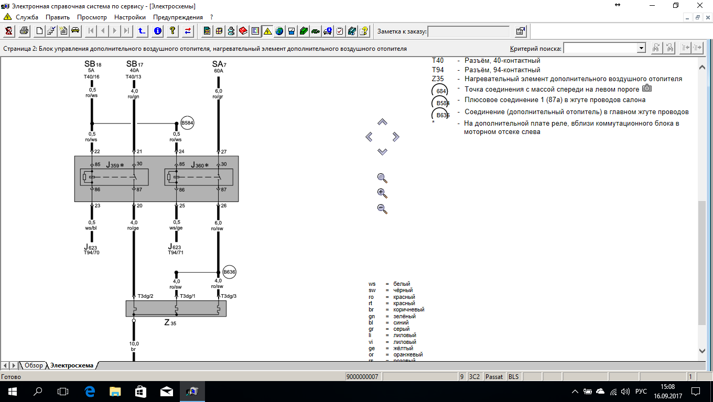Open Microsoft Edge from the taskbar
Viewport: 713px width, 402px height.
[x=90, y=391]
